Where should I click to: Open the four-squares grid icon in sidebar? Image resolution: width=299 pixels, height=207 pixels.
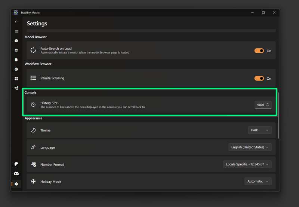[16, 79]
